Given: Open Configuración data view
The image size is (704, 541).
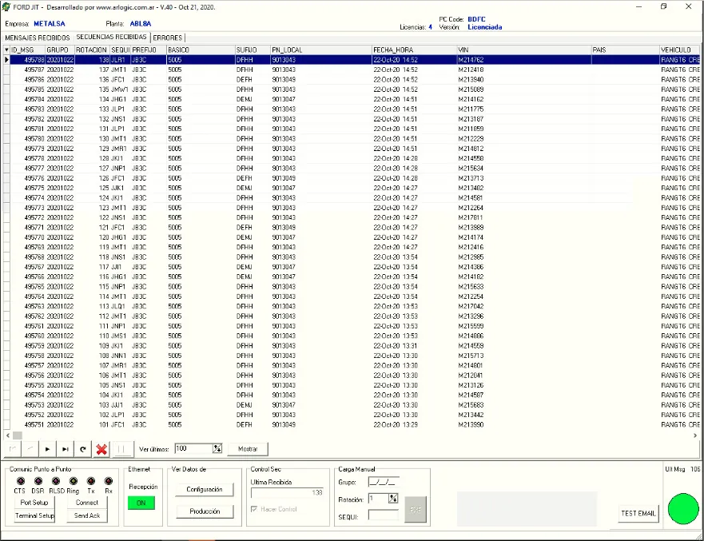Looking at the screenshot, I should 205,489.
